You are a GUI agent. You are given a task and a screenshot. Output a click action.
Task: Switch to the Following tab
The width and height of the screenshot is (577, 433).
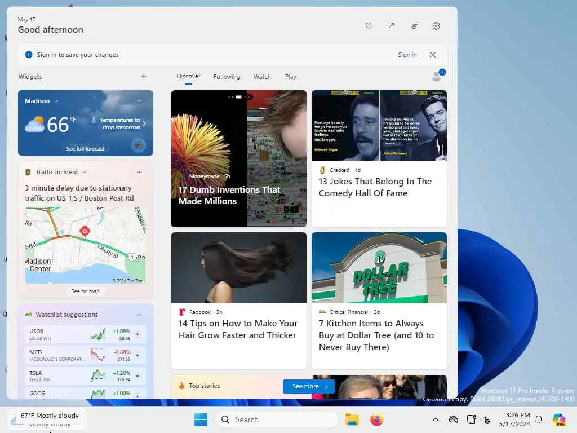coord(227,77)
